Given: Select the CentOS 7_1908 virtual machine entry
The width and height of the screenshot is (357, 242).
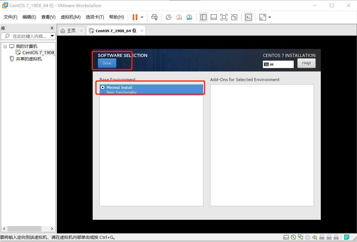Looking at the screenshot, I should pos(38,53).
